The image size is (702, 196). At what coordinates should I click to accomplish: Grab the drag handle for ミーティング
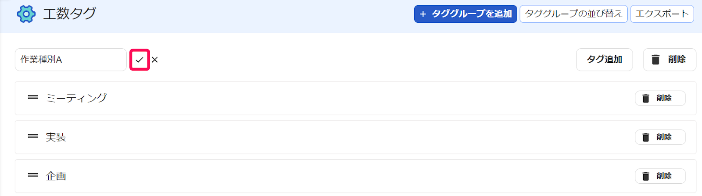(x=33, y=97)
